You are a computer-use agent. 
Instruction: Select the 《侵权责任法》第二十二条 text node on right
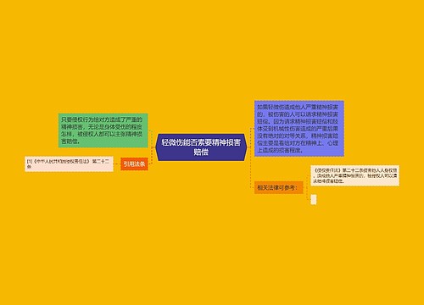[355, 175]
